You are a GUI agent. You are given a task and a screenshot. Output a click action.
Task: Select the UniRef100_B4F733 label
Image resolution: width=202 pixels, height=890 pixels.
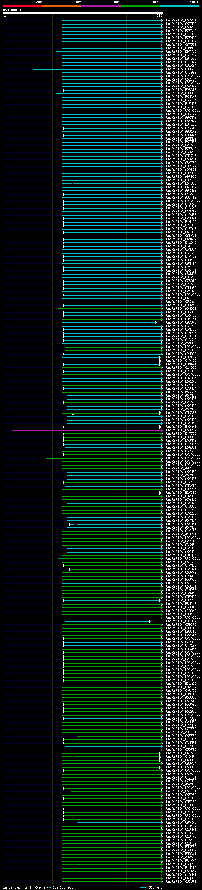point(181,433)
